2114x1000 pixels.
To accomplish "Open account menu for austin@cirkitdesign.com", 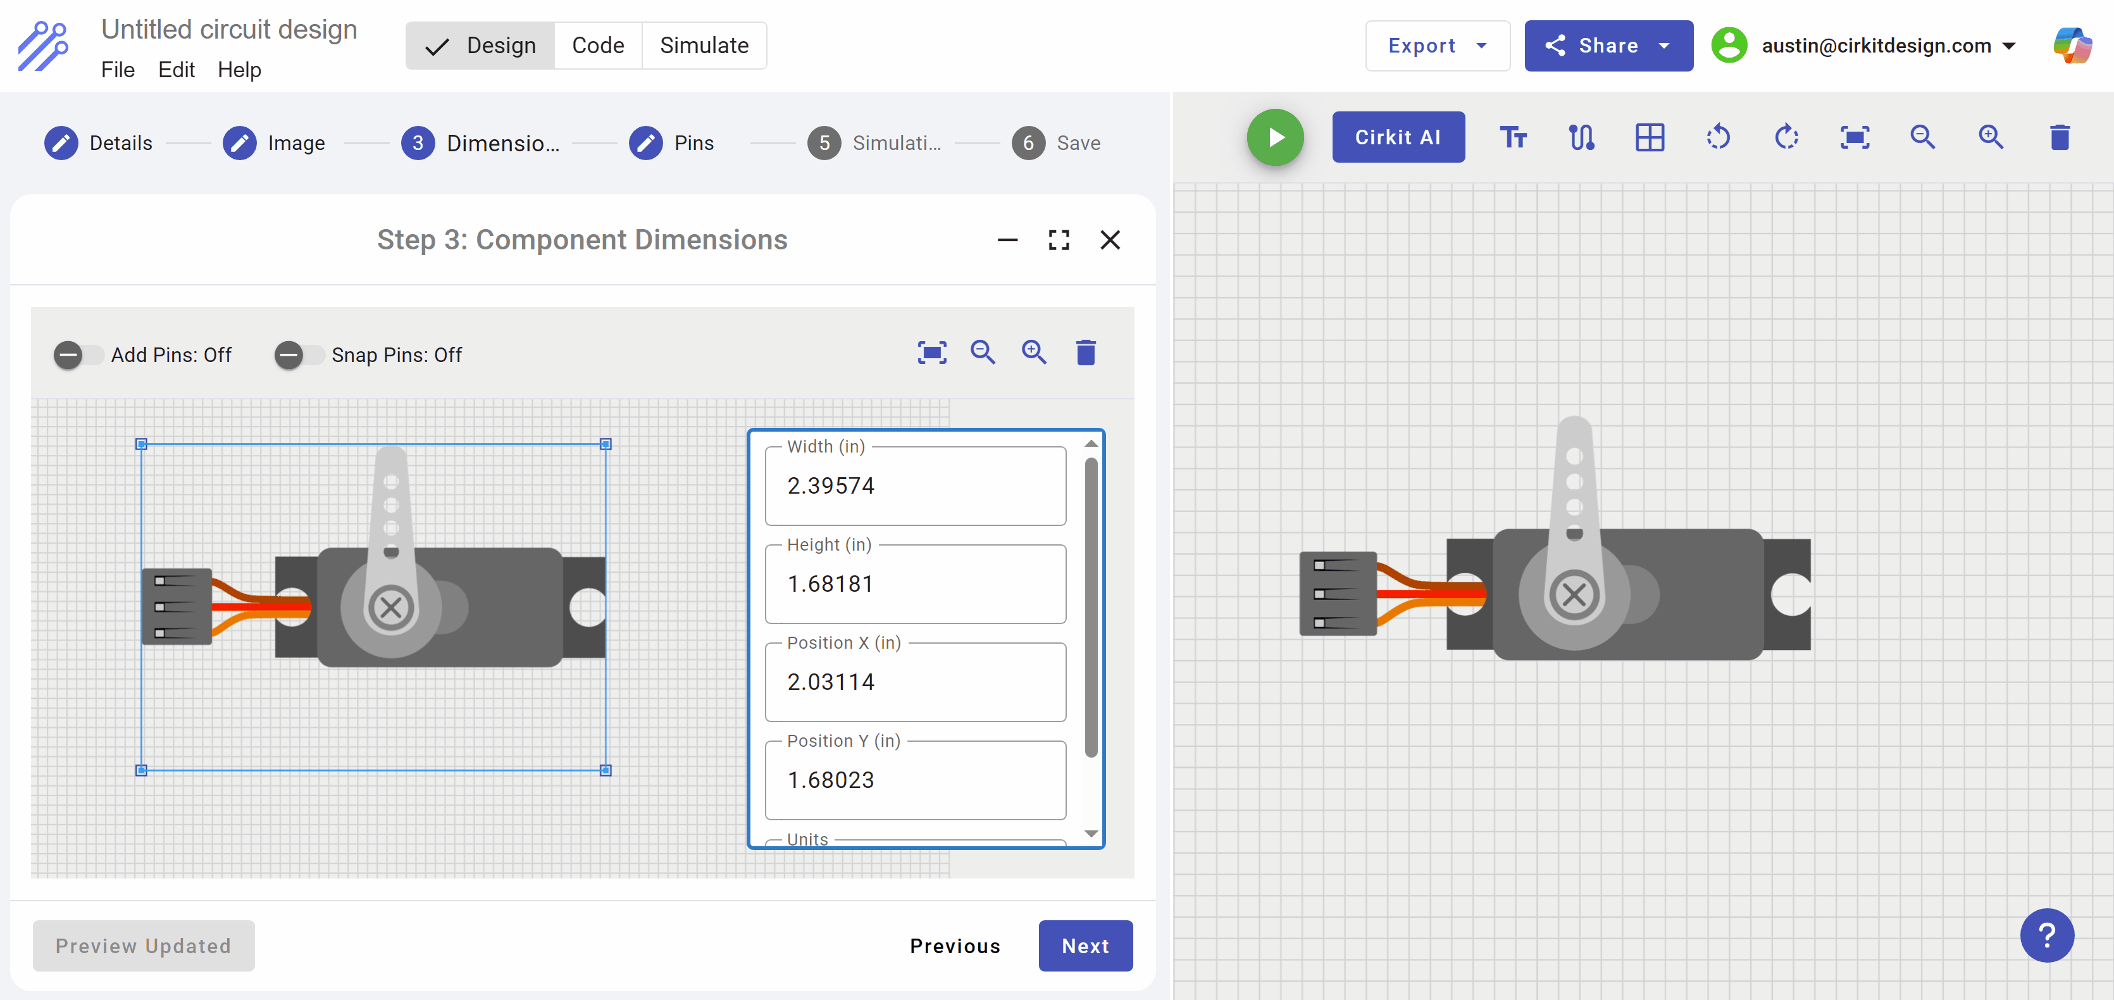I will tap(1865, 45).
